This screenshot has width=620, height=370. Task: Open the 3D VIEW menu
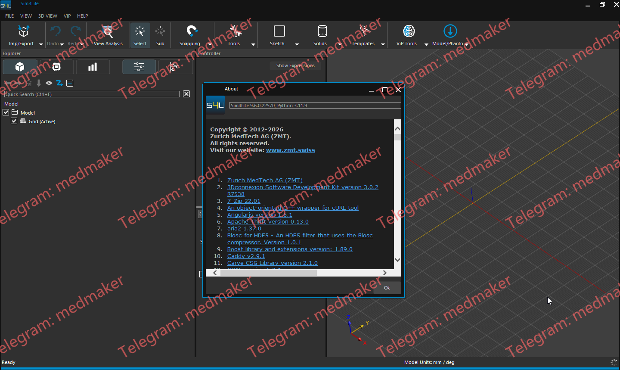(48, 16)
